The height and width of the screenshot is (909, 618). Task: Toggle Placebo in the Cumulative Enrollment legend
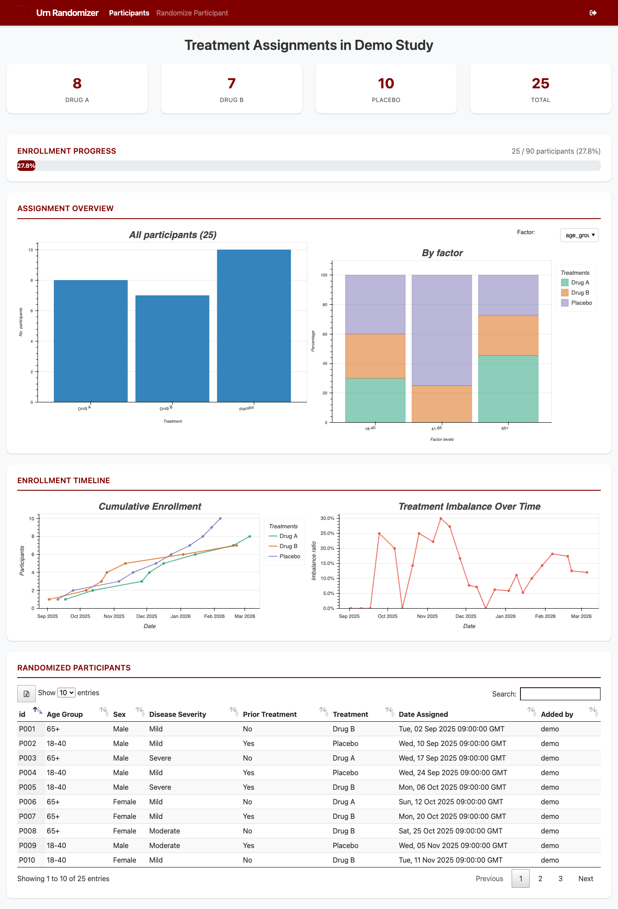click(x=284, y=557)
